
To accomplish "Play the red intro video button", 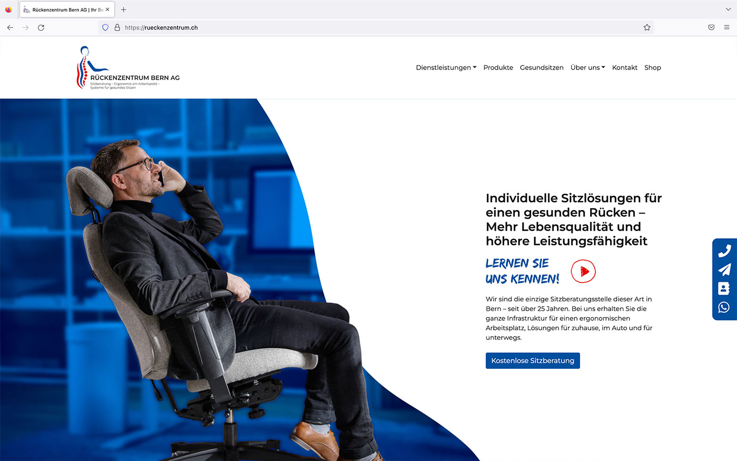I will (583, 271).
